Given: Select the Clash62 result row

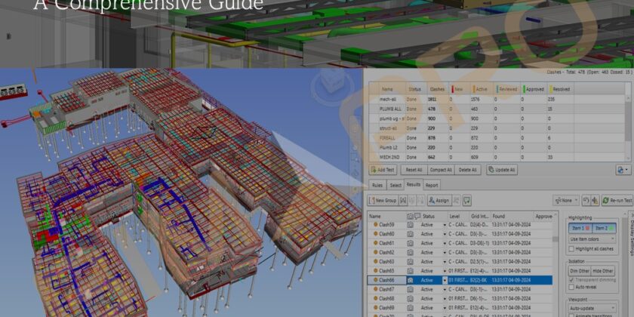Looking at the screenshot, I should tap(460, 252).
